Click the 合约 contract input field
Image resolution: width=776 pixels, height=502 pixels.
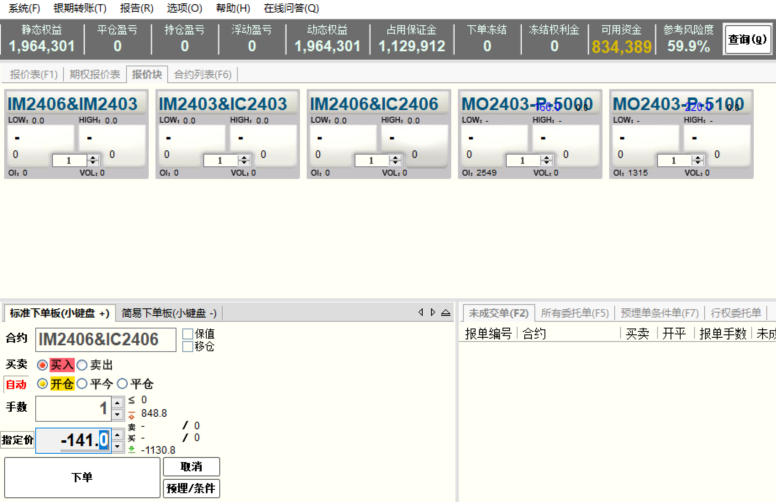(105, 339)
